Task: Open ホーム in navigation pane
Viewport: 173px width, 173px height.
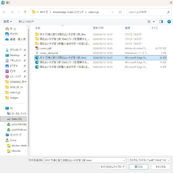Action: pos(11,29)
